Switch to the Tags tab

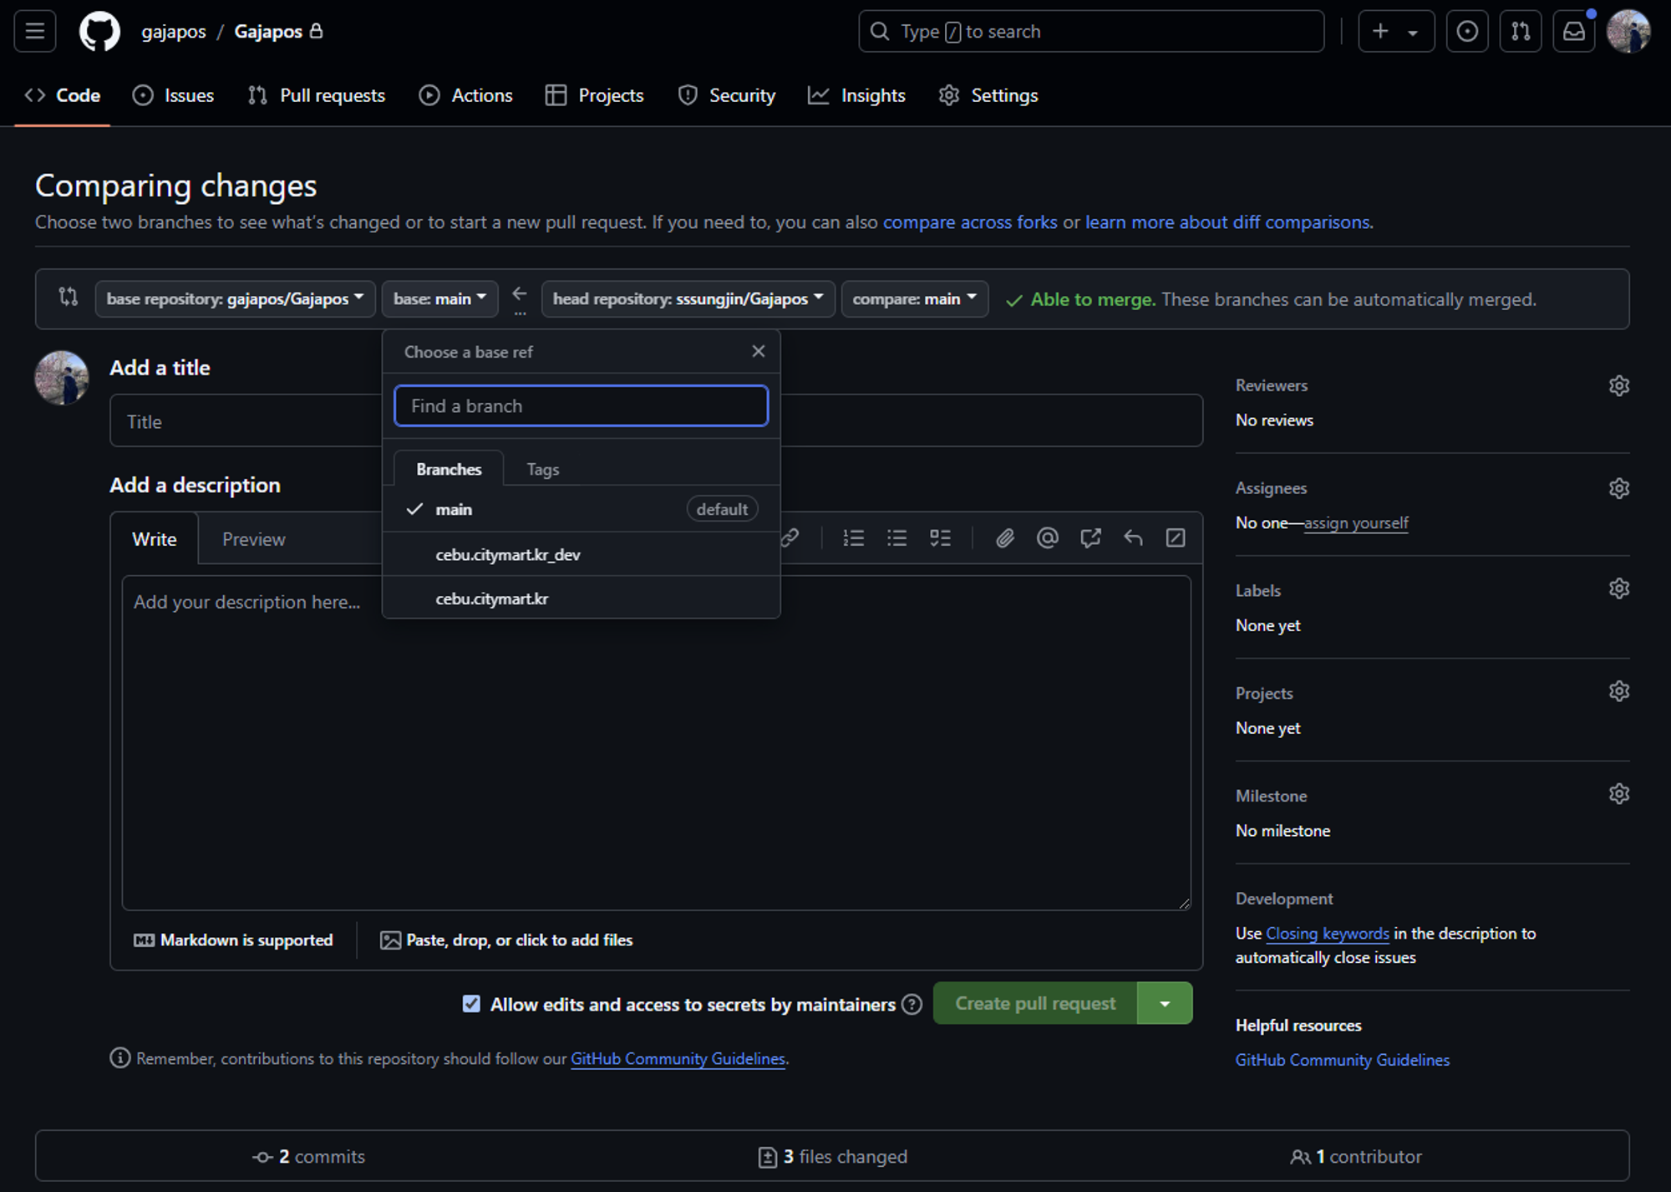tap(542, 470)
